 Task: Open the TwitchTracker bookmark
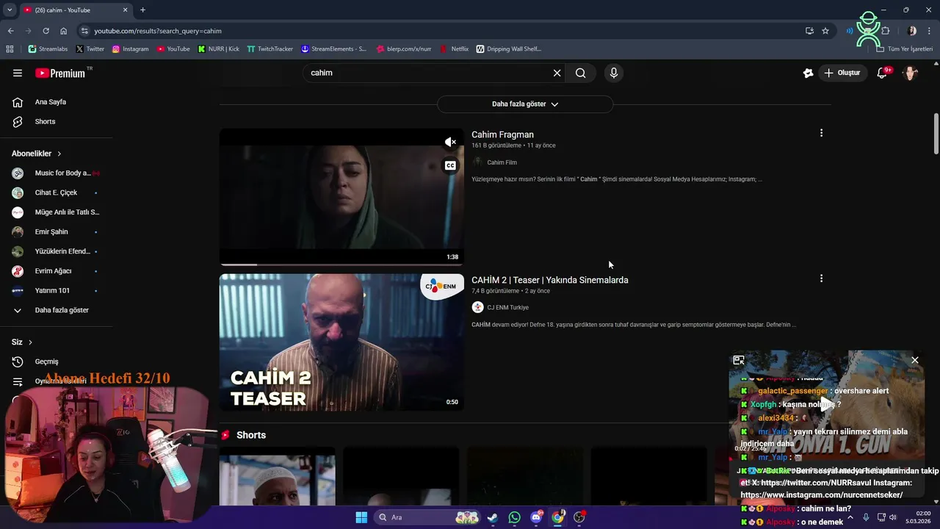click(x=270, y=49)
